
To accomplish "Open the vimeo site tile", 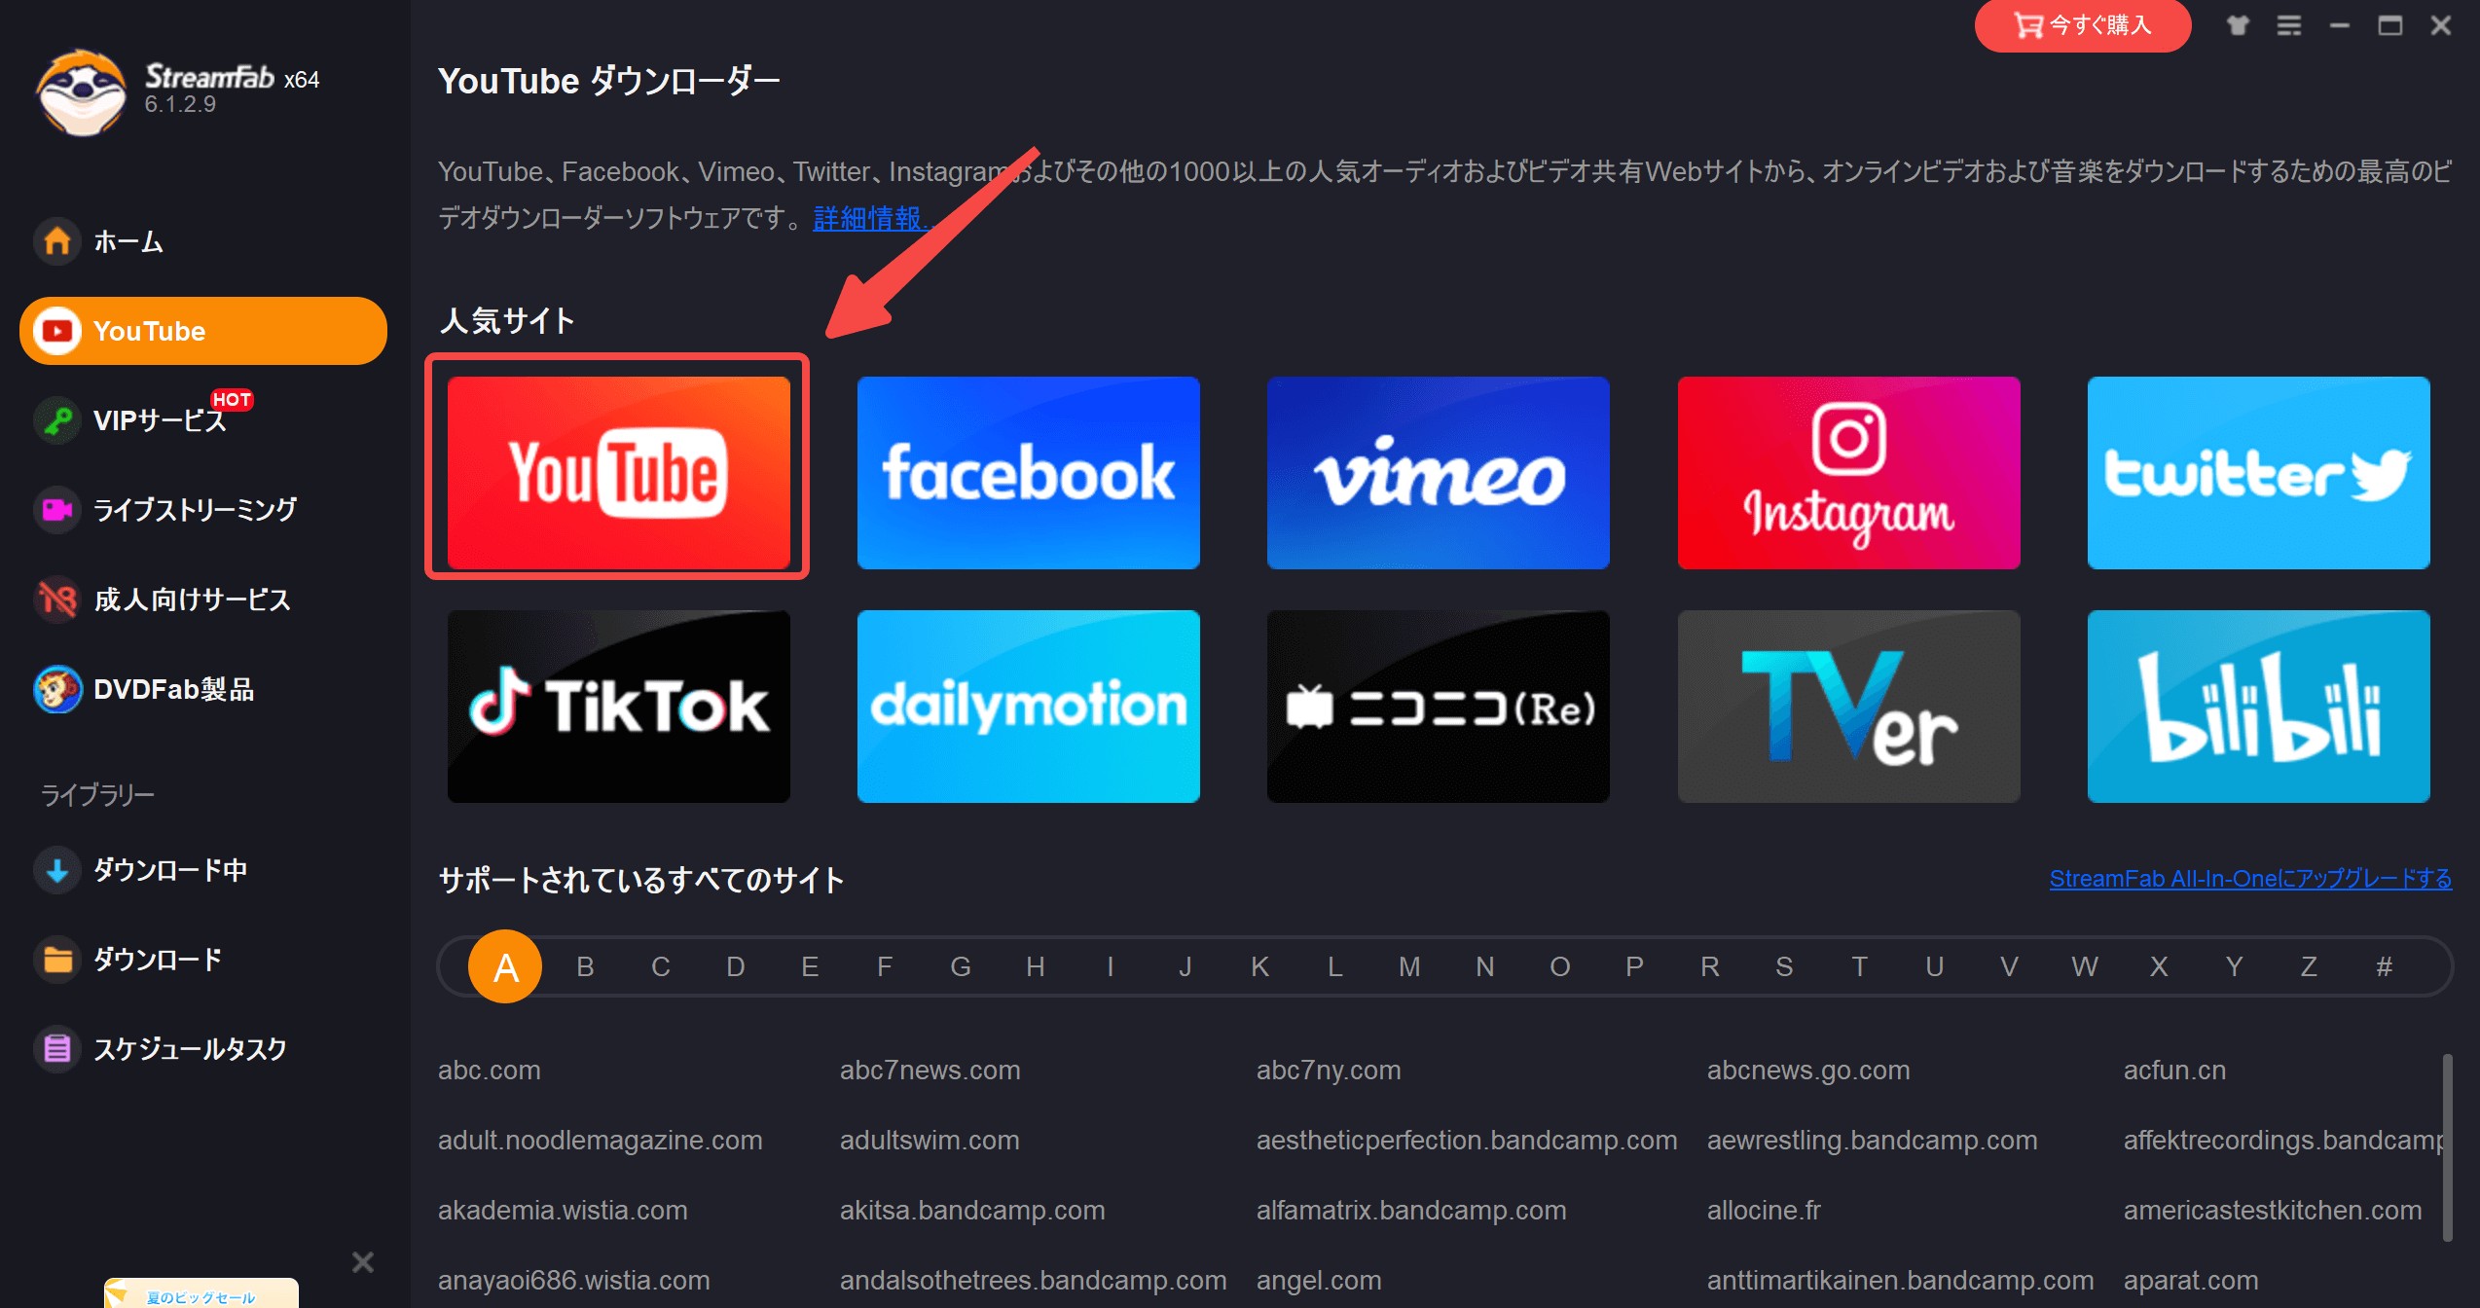I will coord(1439,472).
